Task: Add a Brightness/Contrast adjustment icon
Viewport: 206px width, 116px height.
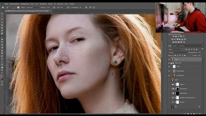Action: click(x=173, y=36)
